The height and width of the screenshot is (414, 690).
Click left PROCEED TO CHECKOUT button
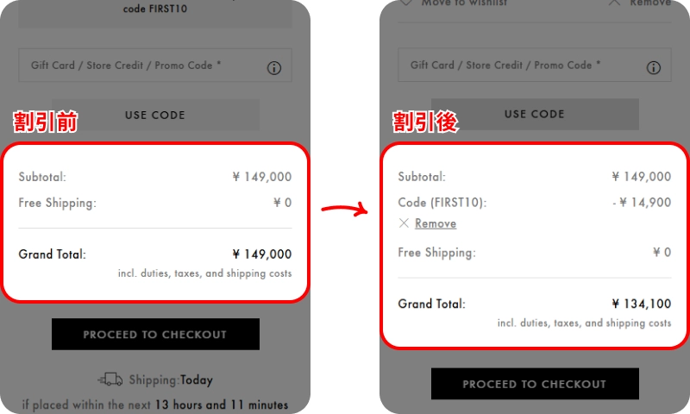coord(155,335)
